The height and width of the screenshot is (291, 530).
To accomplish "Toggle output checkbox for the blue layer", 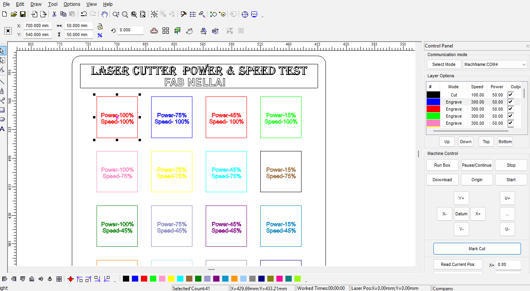I will click(510, 102).
